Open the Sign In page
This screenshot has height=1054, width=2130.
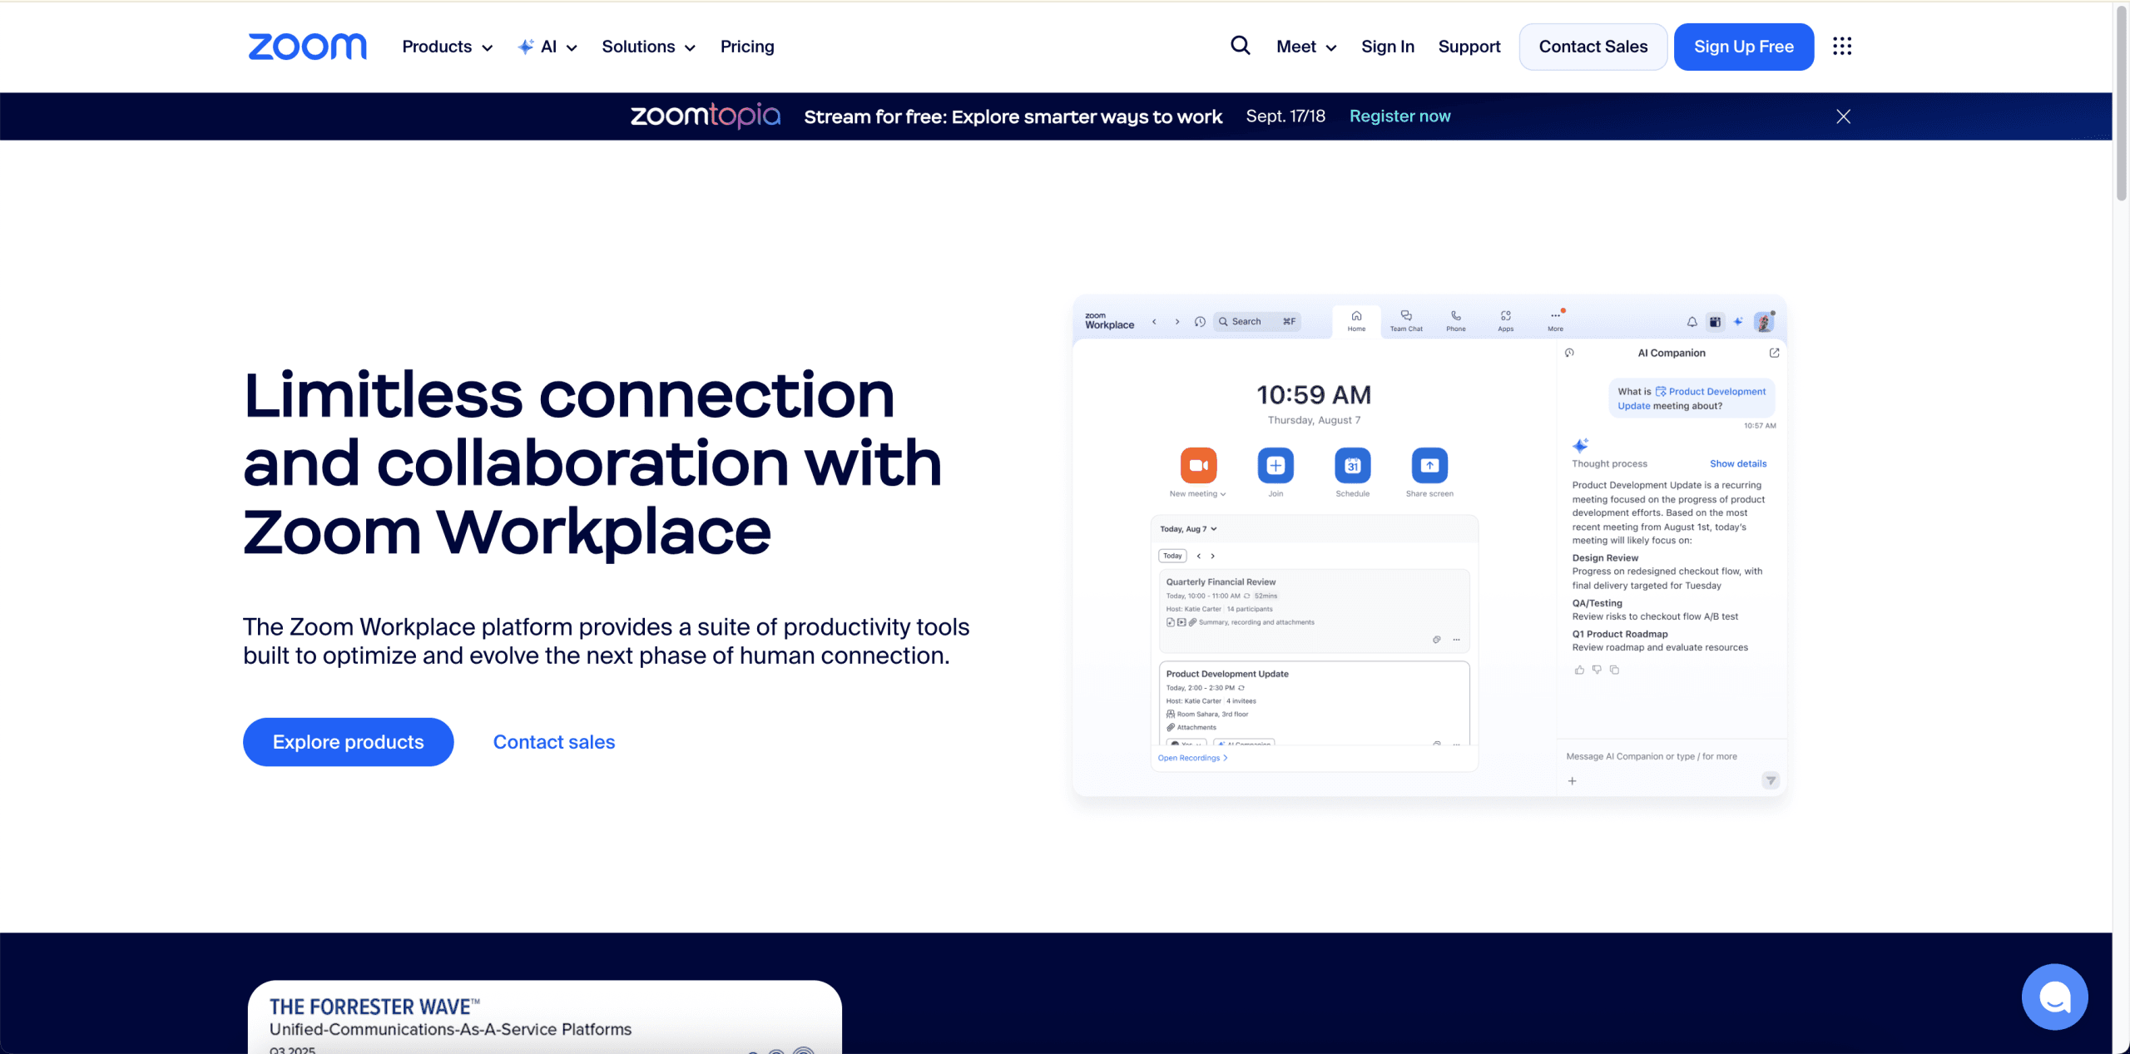click(x=1388, y=47)
